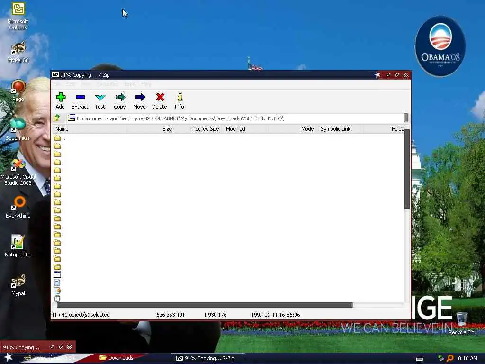Click status bar packed size '1 930 176'

(x=216, y=315)
